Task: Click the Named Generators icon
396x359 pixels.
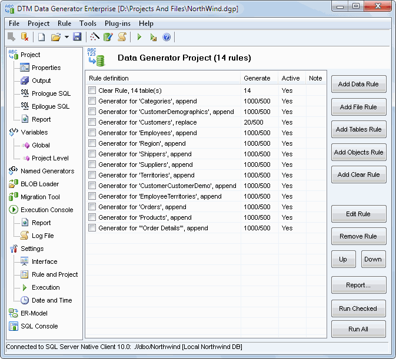Action: [x=13, y=170]
